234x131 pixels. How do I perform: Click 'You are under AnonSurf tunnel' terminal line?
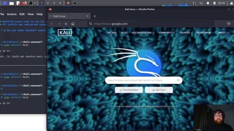click(x=23, y=30)
